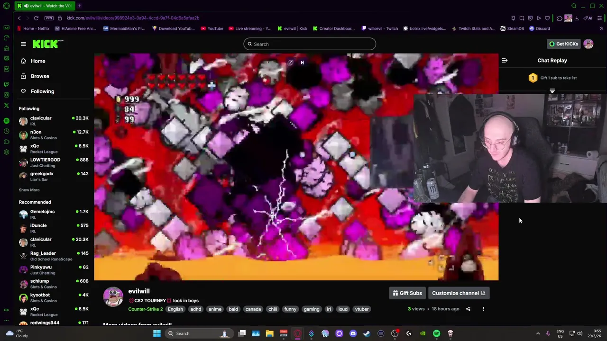Open the video more-options dots menu
The width and height of the screenshot is (607, 341).
[x=483, y=309]
